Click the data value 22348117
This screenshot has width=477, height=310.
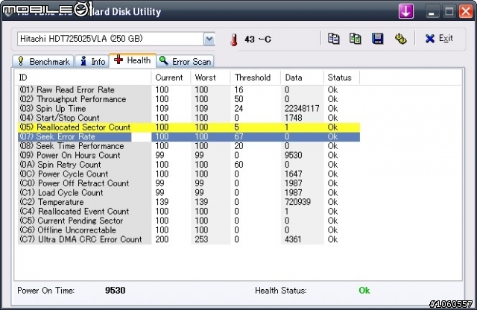pos(302,109)
